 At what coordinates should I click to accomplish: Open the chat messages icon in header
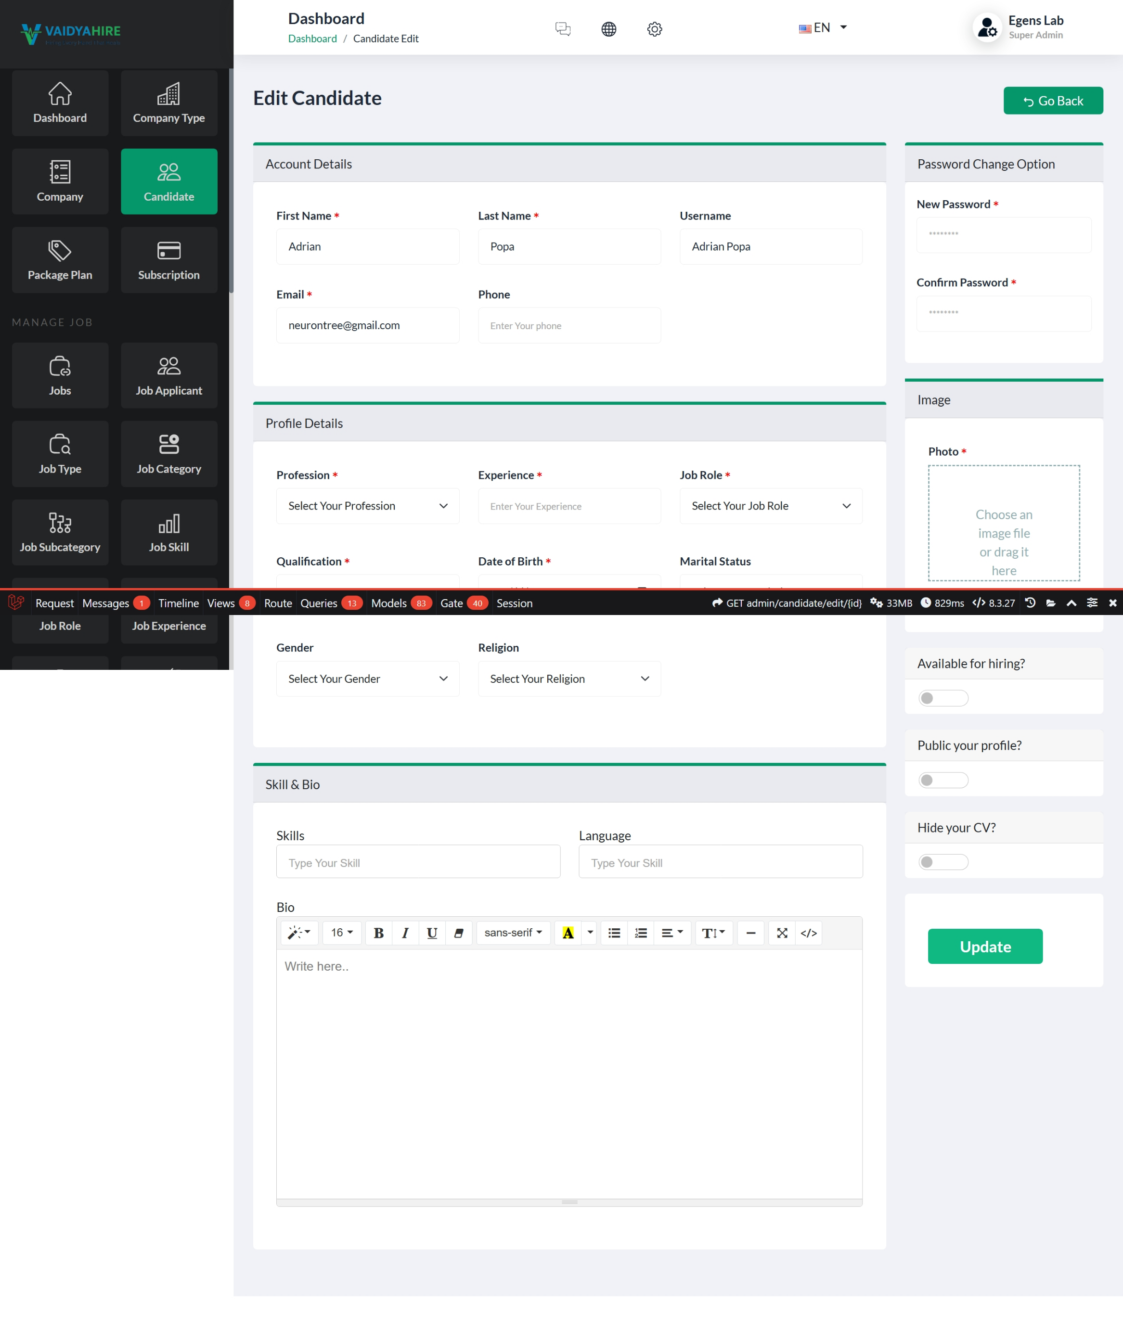coord(563,29)
